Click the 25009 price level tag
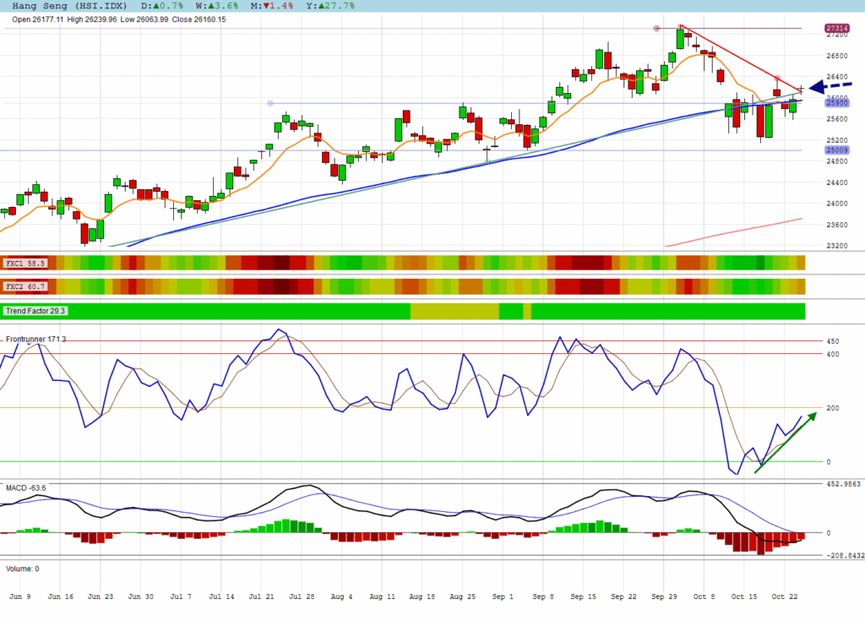 (836, 150)
